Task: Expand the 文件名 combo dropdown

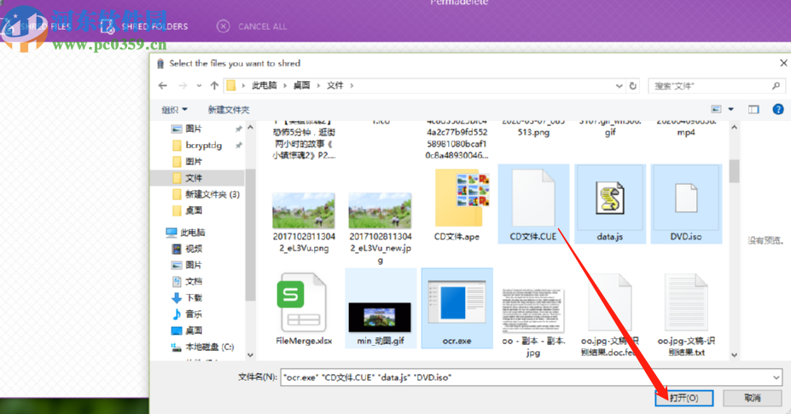Action: (776, 377)
